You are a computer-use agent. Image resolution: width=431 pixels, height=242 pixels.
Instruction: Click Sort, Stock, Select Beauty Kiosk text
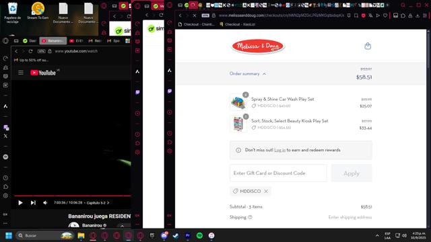(x=290, y=121)
